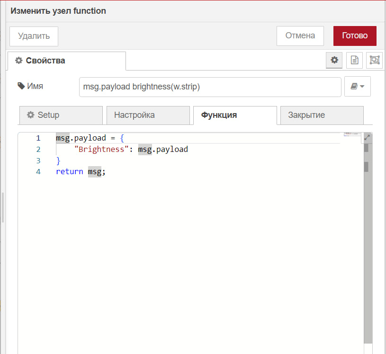Open node appearance settings icon

pyautogui.click(x=374, y=60)
